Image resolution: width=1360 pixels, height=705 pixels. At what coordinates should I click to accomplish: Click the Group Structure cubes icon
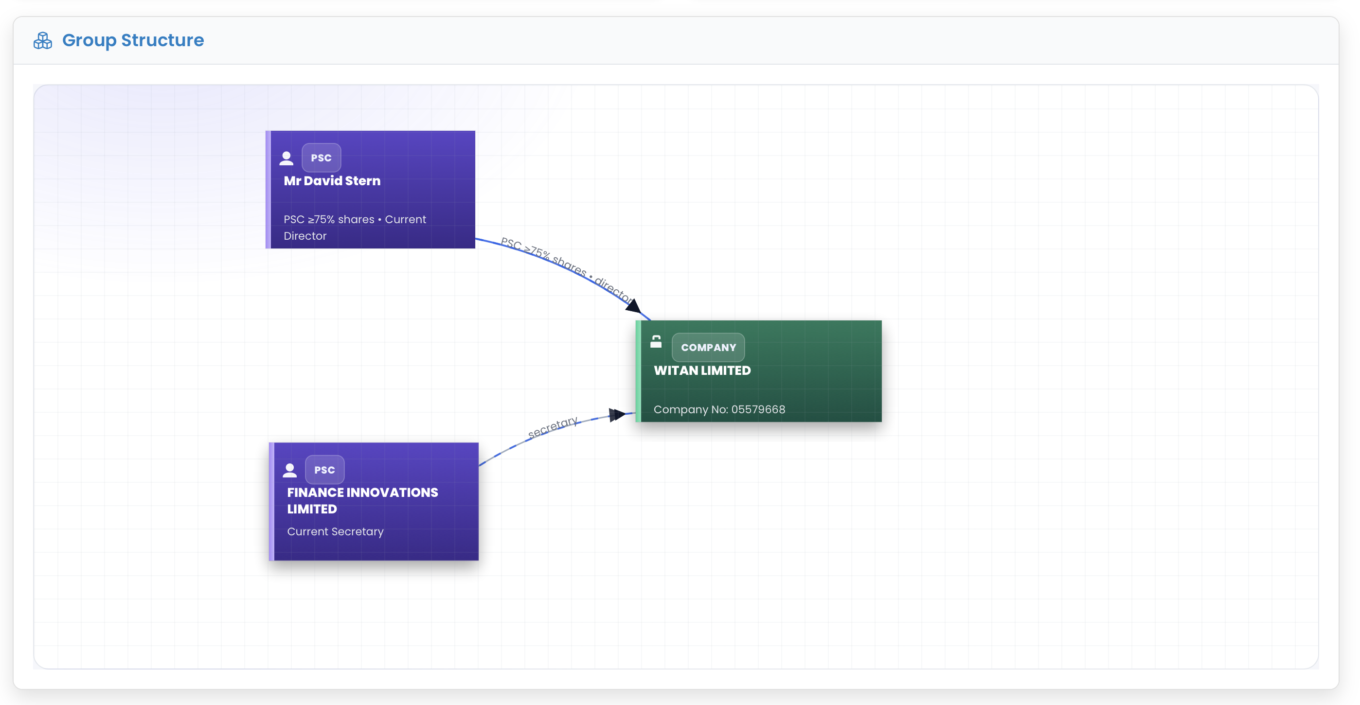(x=43, y=41)
